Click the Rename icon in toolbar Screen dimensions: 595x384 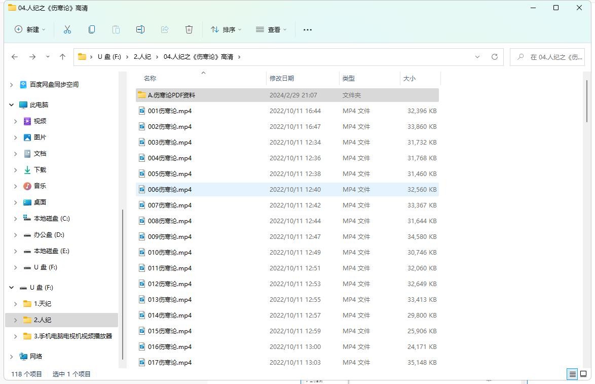pos(140,29)
